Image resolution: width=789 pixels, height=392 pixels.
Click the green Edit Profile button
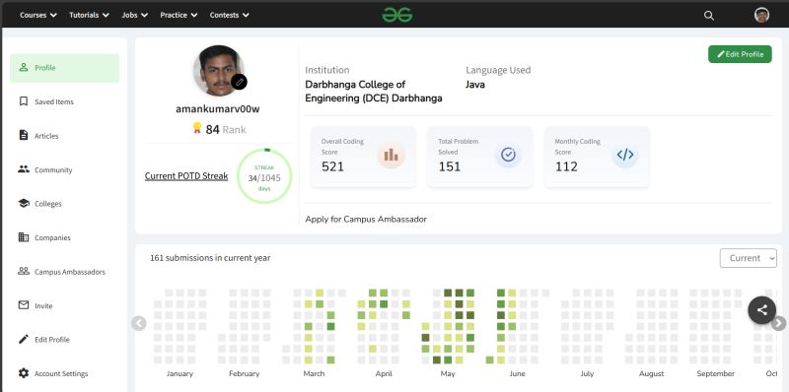(x=740, y=54)
